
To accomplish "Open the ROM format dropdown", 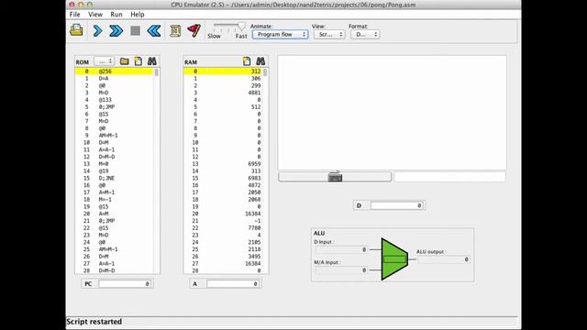I will click(104, 61).
